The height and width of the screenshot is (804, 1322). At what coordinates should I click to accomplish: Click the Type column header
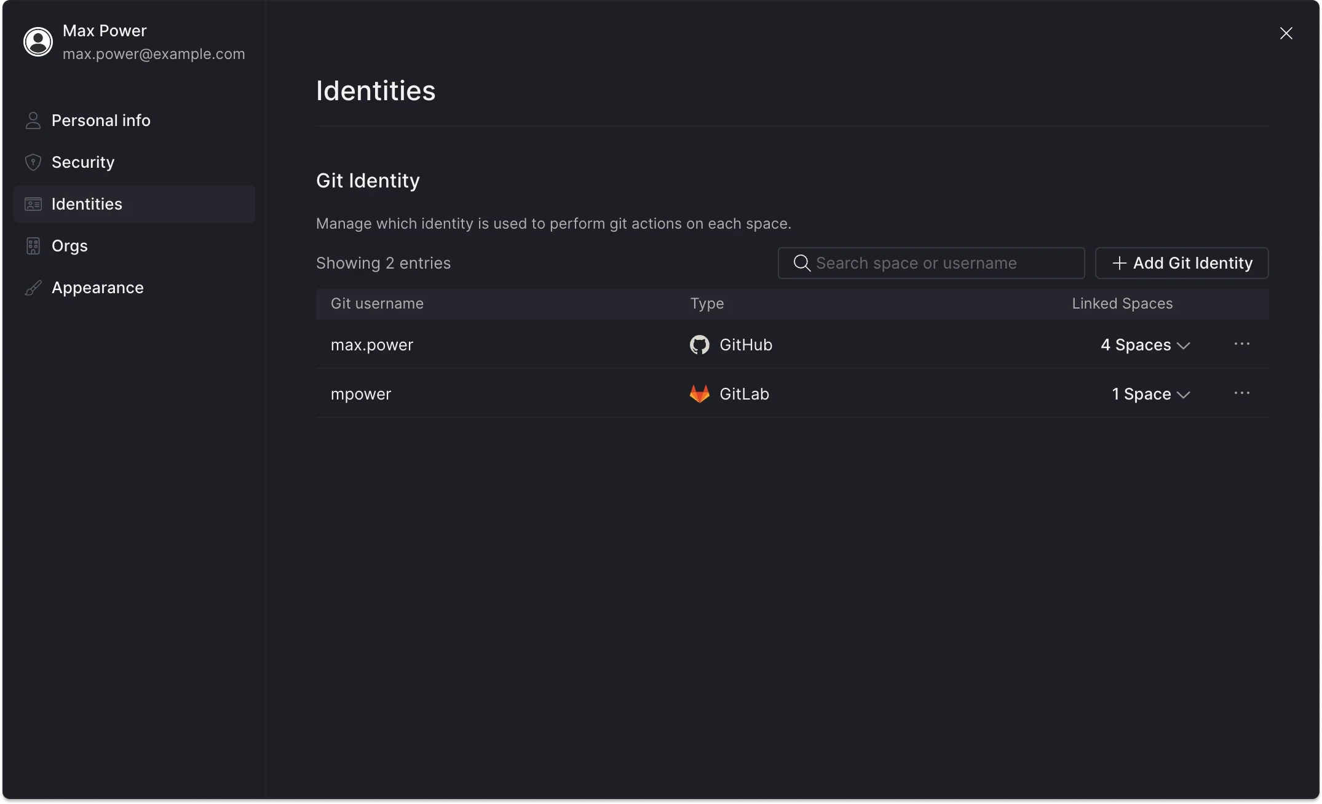(x=707, y=304)
